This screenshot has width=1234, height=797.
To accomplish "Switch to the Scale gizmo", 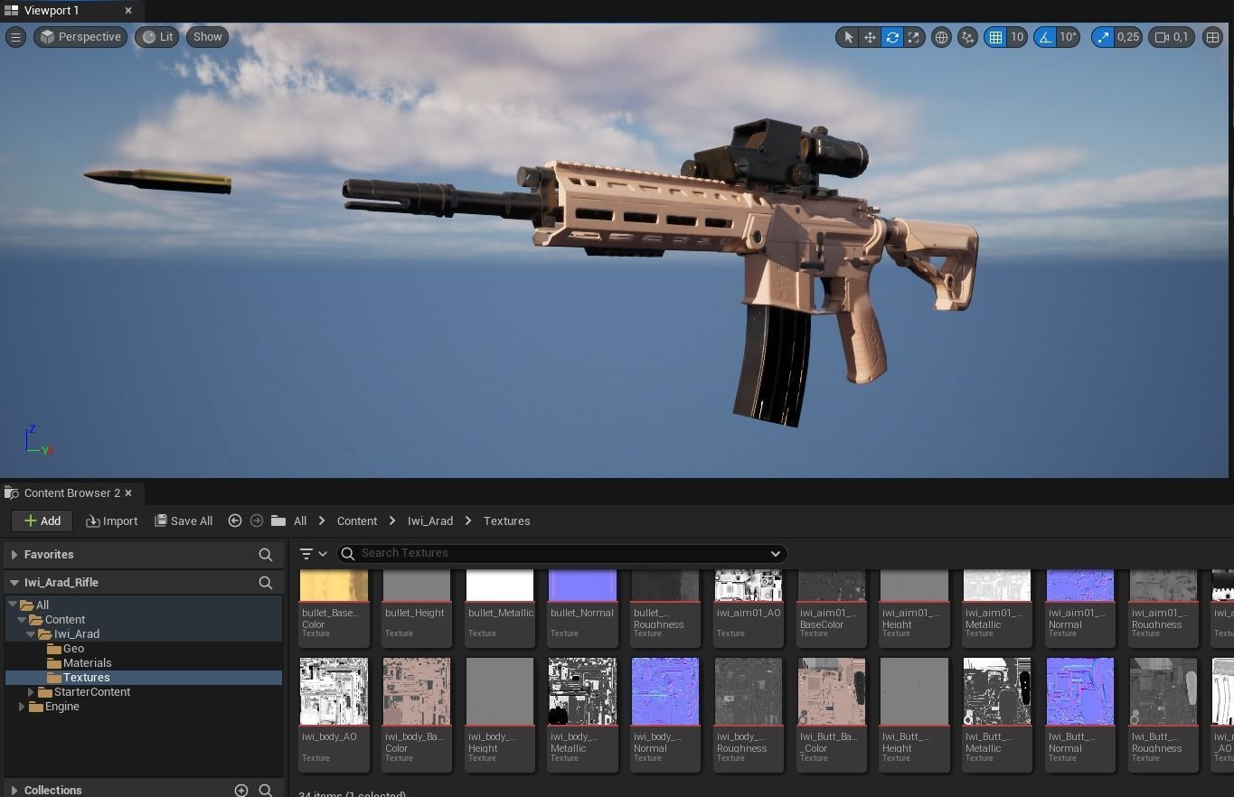I will (914, 37).
